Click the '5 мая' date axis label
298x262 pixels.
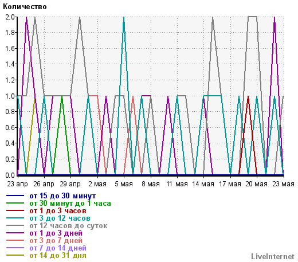coord(124,184)
